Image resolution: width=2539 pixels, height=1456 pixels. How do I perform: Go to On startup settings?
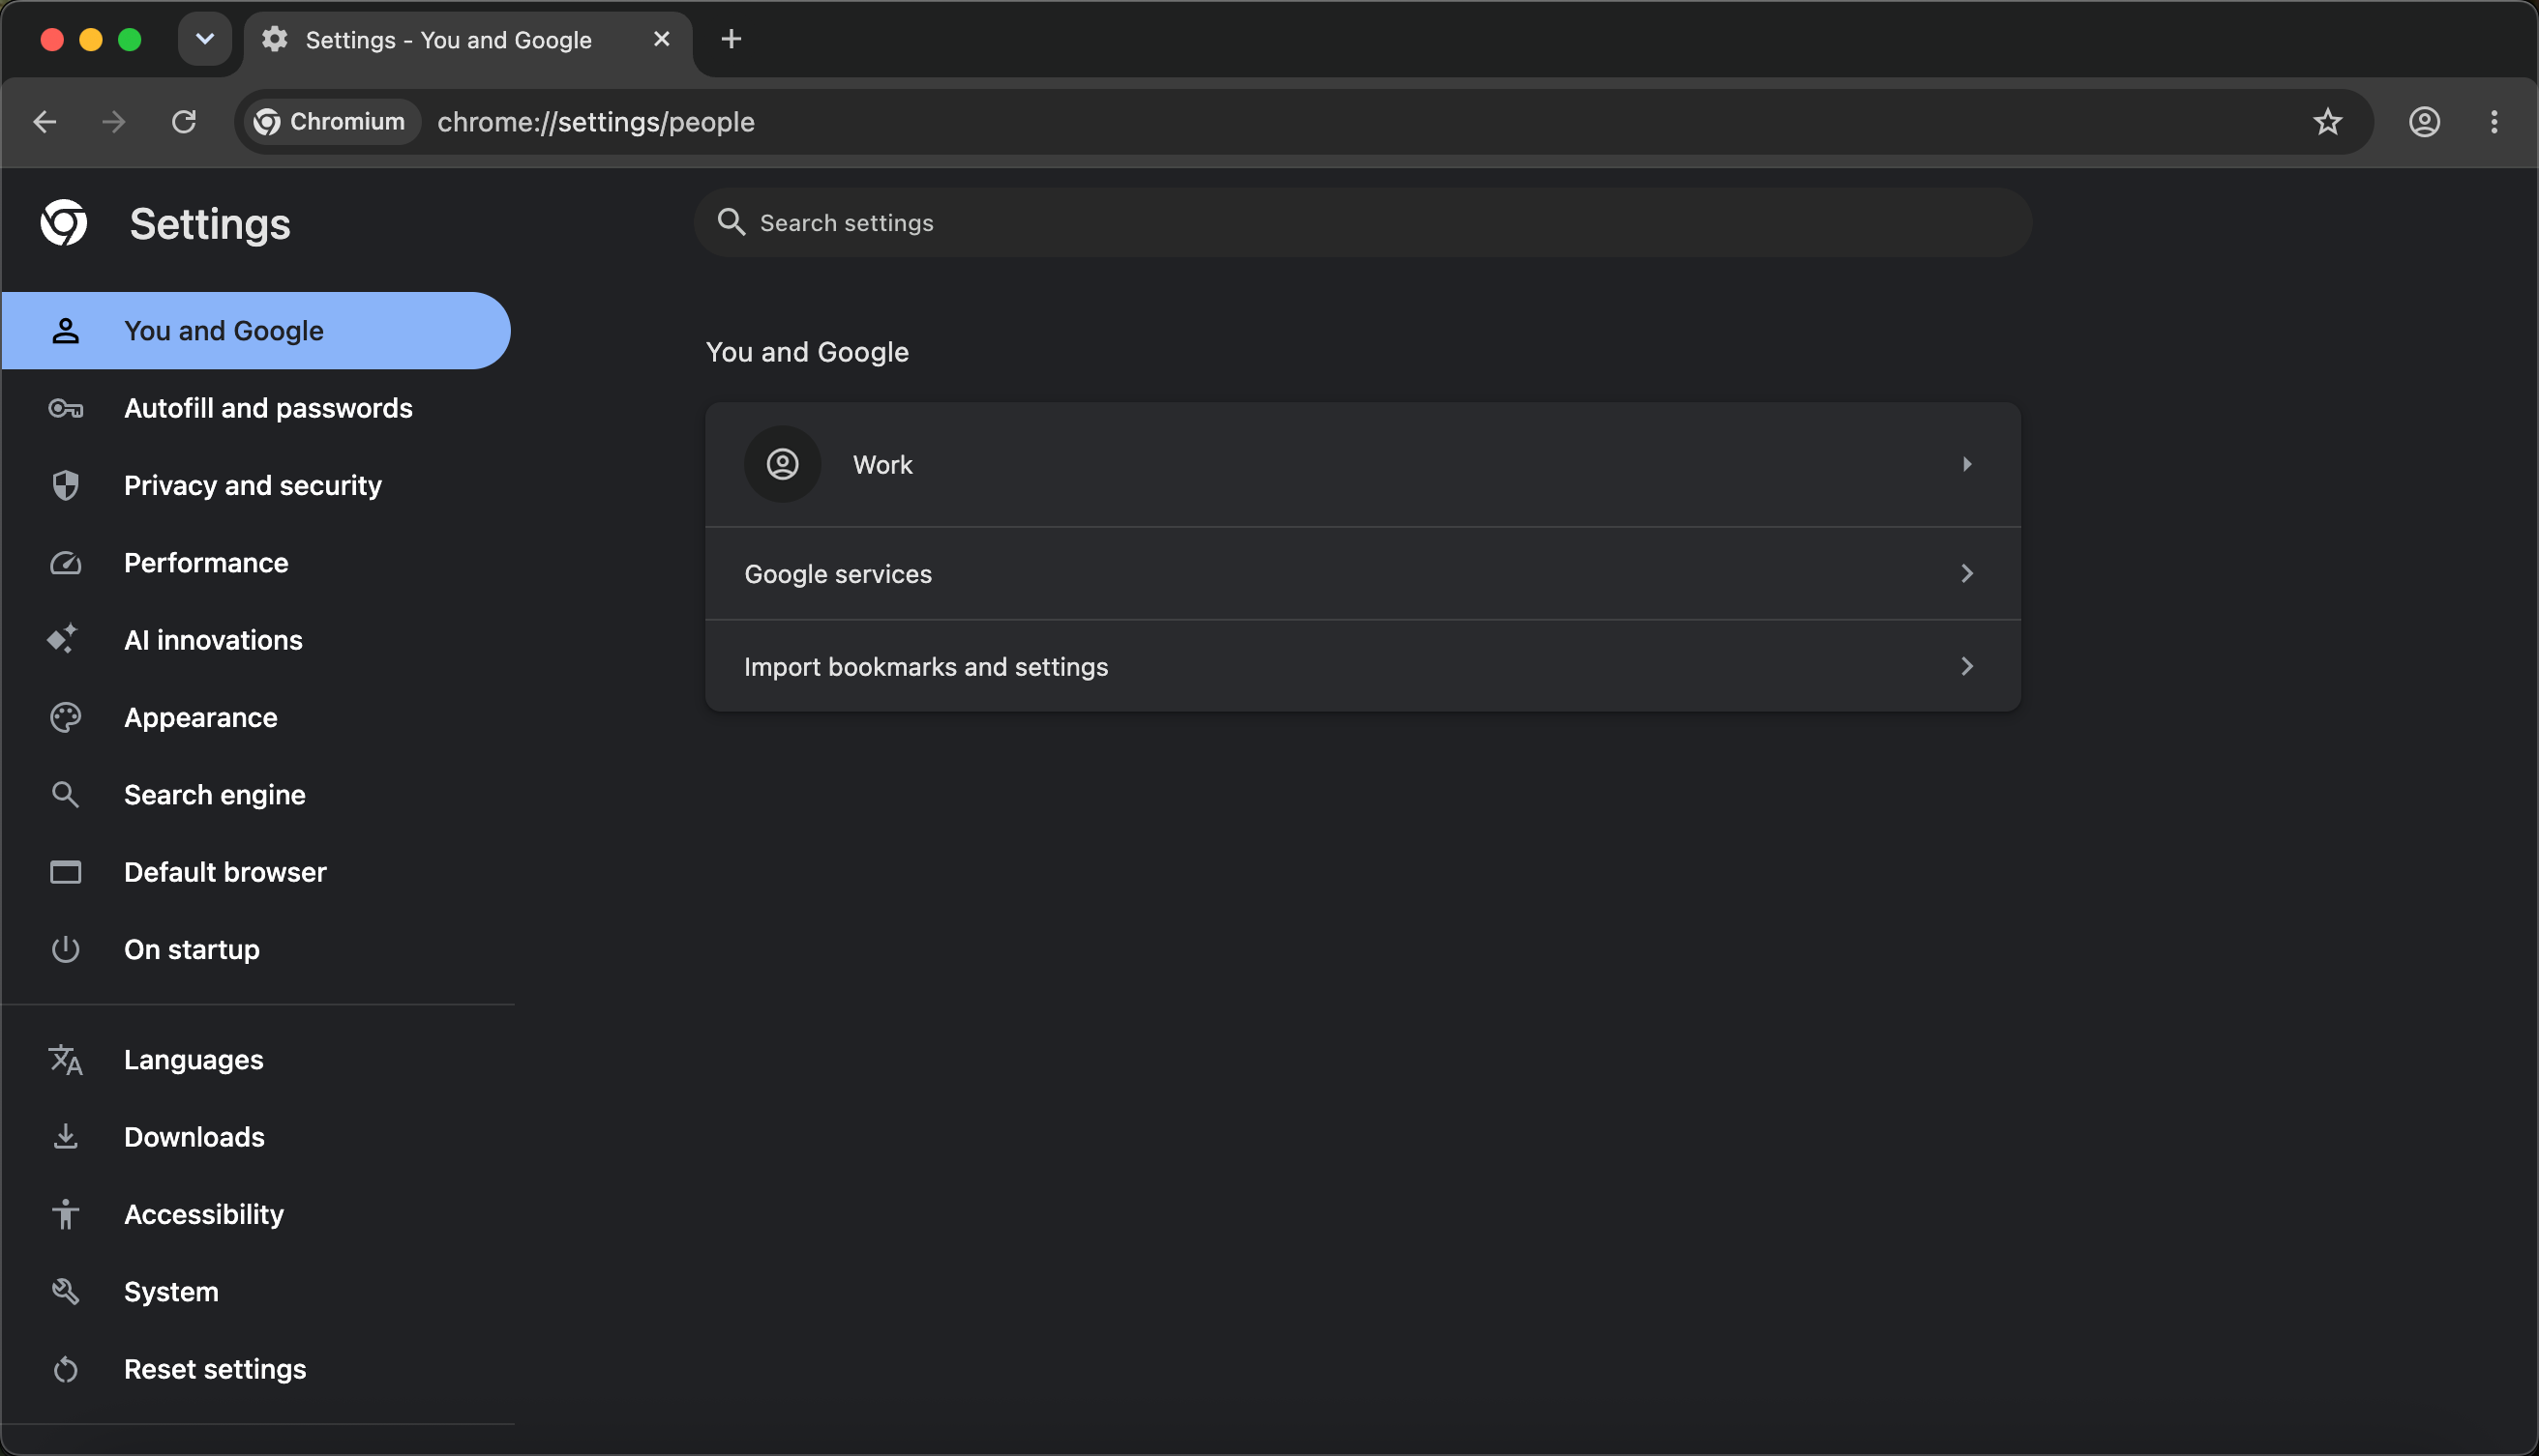[x=256, y=949]
